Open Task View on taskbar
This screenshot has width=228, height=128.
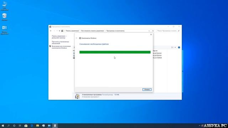tap(20, 126)
